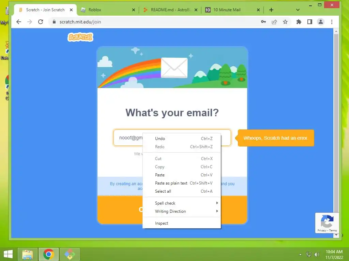This screenshot has width=349, height=261.
Task: Click the orange Scratch error message
Action: 275,138
